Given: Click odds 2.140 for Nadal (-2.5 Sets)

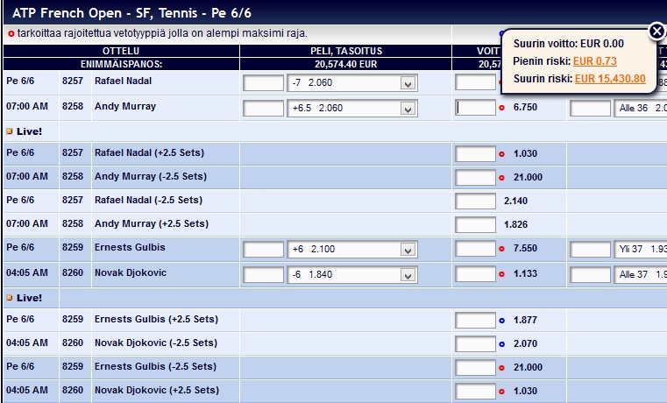Looking at the screenshot, I should (515, 201).
